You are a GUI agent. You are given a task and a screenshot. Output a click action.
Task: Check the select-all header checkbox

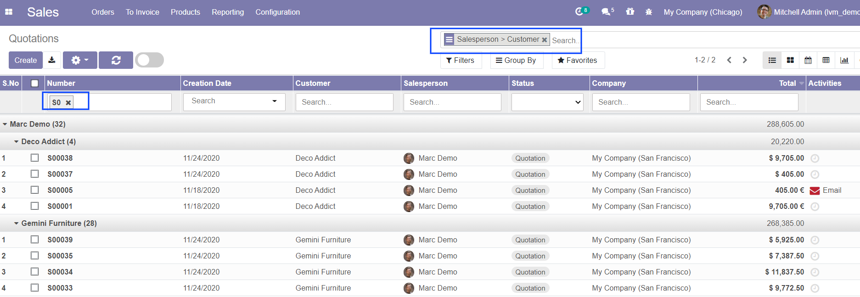coord(35,83)
